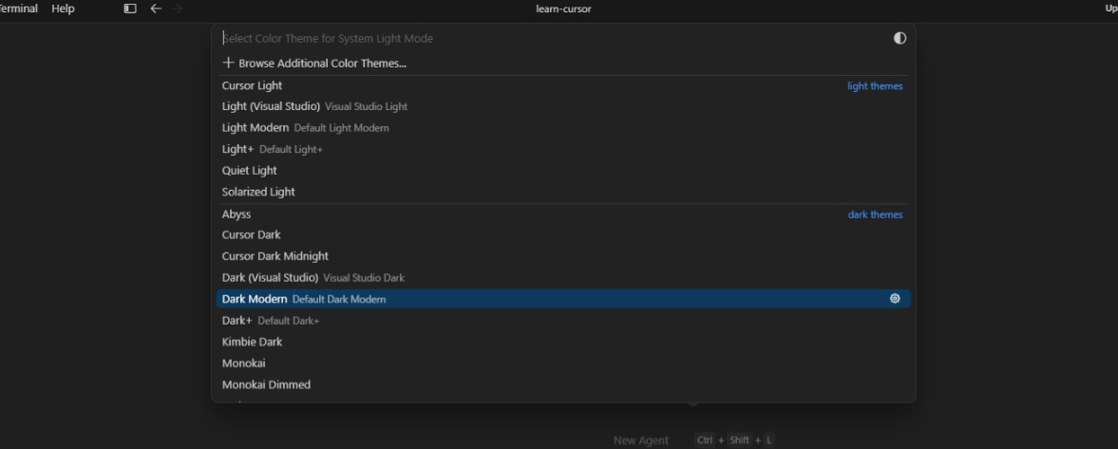Focus the Select Color Theme input field

[x=553, y=39]
